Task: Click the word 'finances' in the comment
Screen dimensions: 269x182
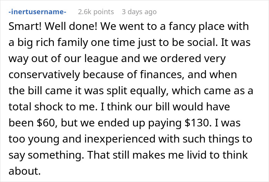Action: click(x=162, y=75)
